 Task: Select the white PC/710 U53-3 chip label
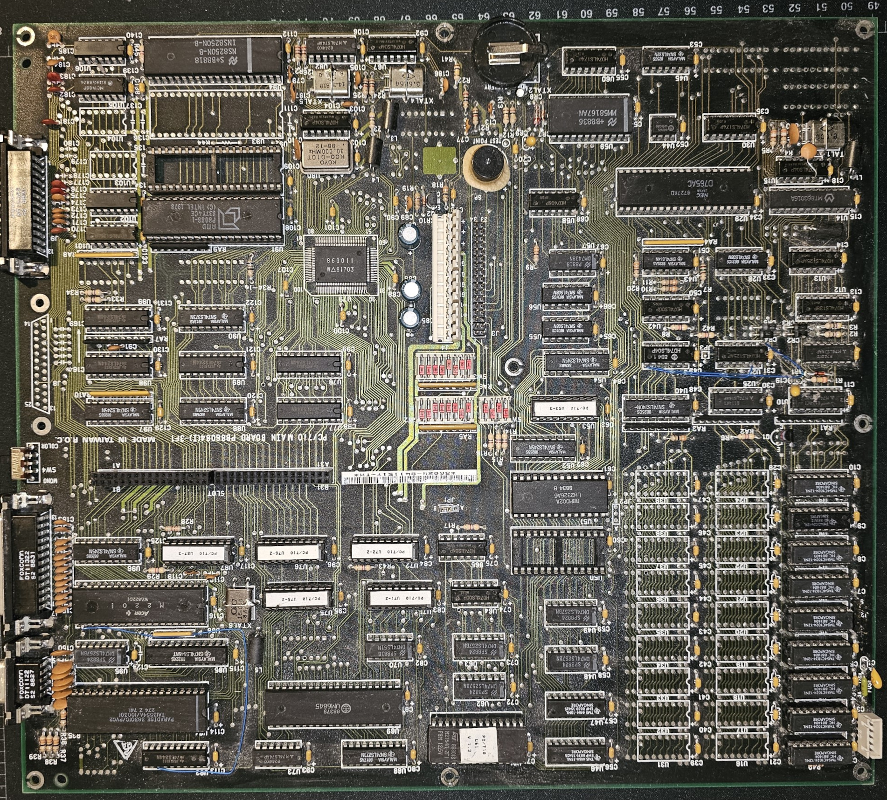click(565, 408)
